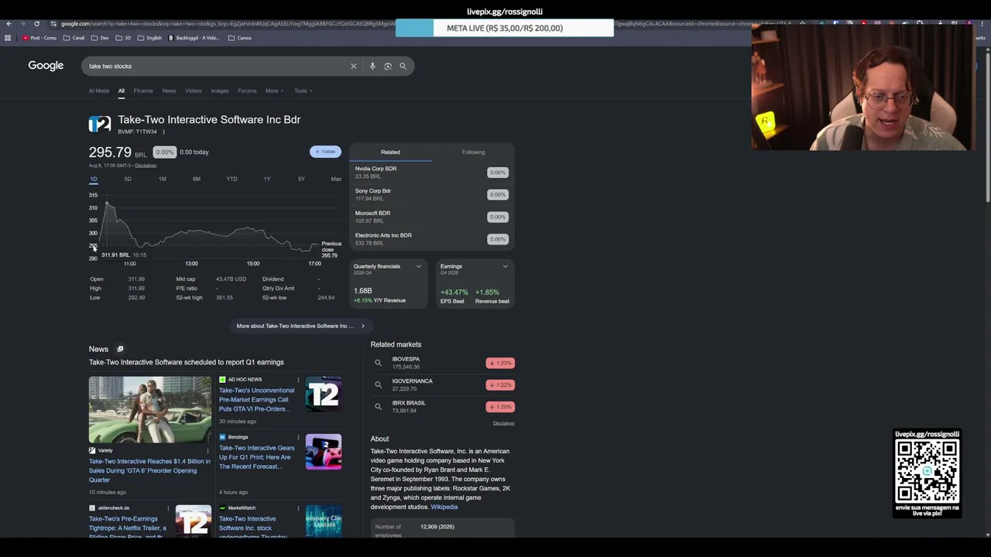Select the Max chart range
The height and width of the screenshot is (557, 991).
pos(336,179)
